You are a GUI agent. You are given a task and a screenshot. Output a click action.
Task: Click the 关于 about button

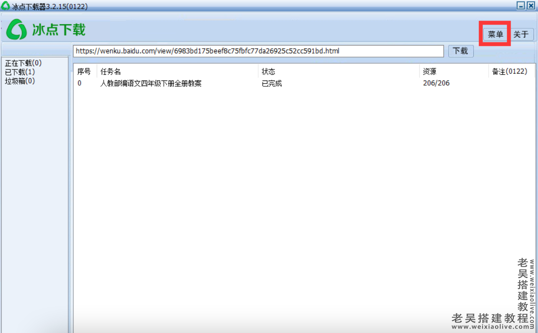(521, 34)
